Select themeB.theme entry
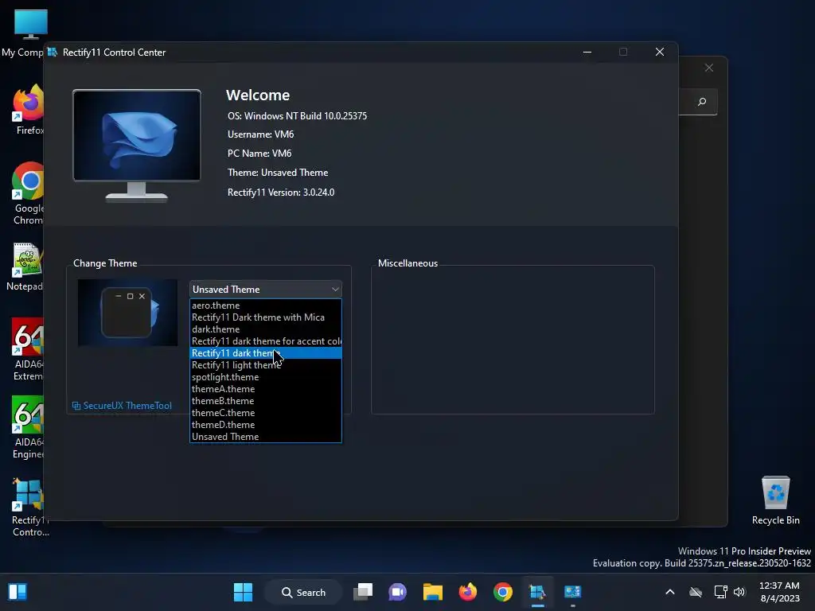This screenshot has width=815, height=611. 266,401
